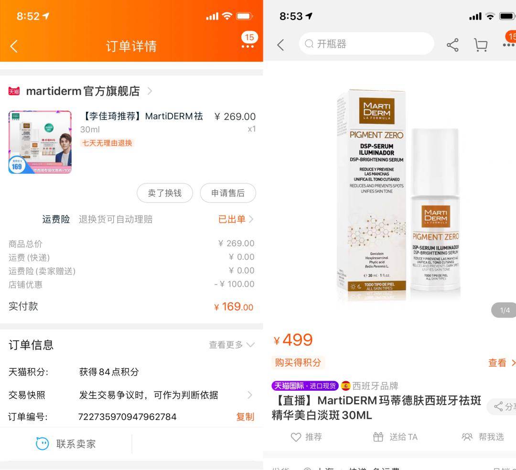Image resolution: width=516 pixels, height=470 pixels.
Task: Click the 开瓶器 search field
Action: pos(366,44)
